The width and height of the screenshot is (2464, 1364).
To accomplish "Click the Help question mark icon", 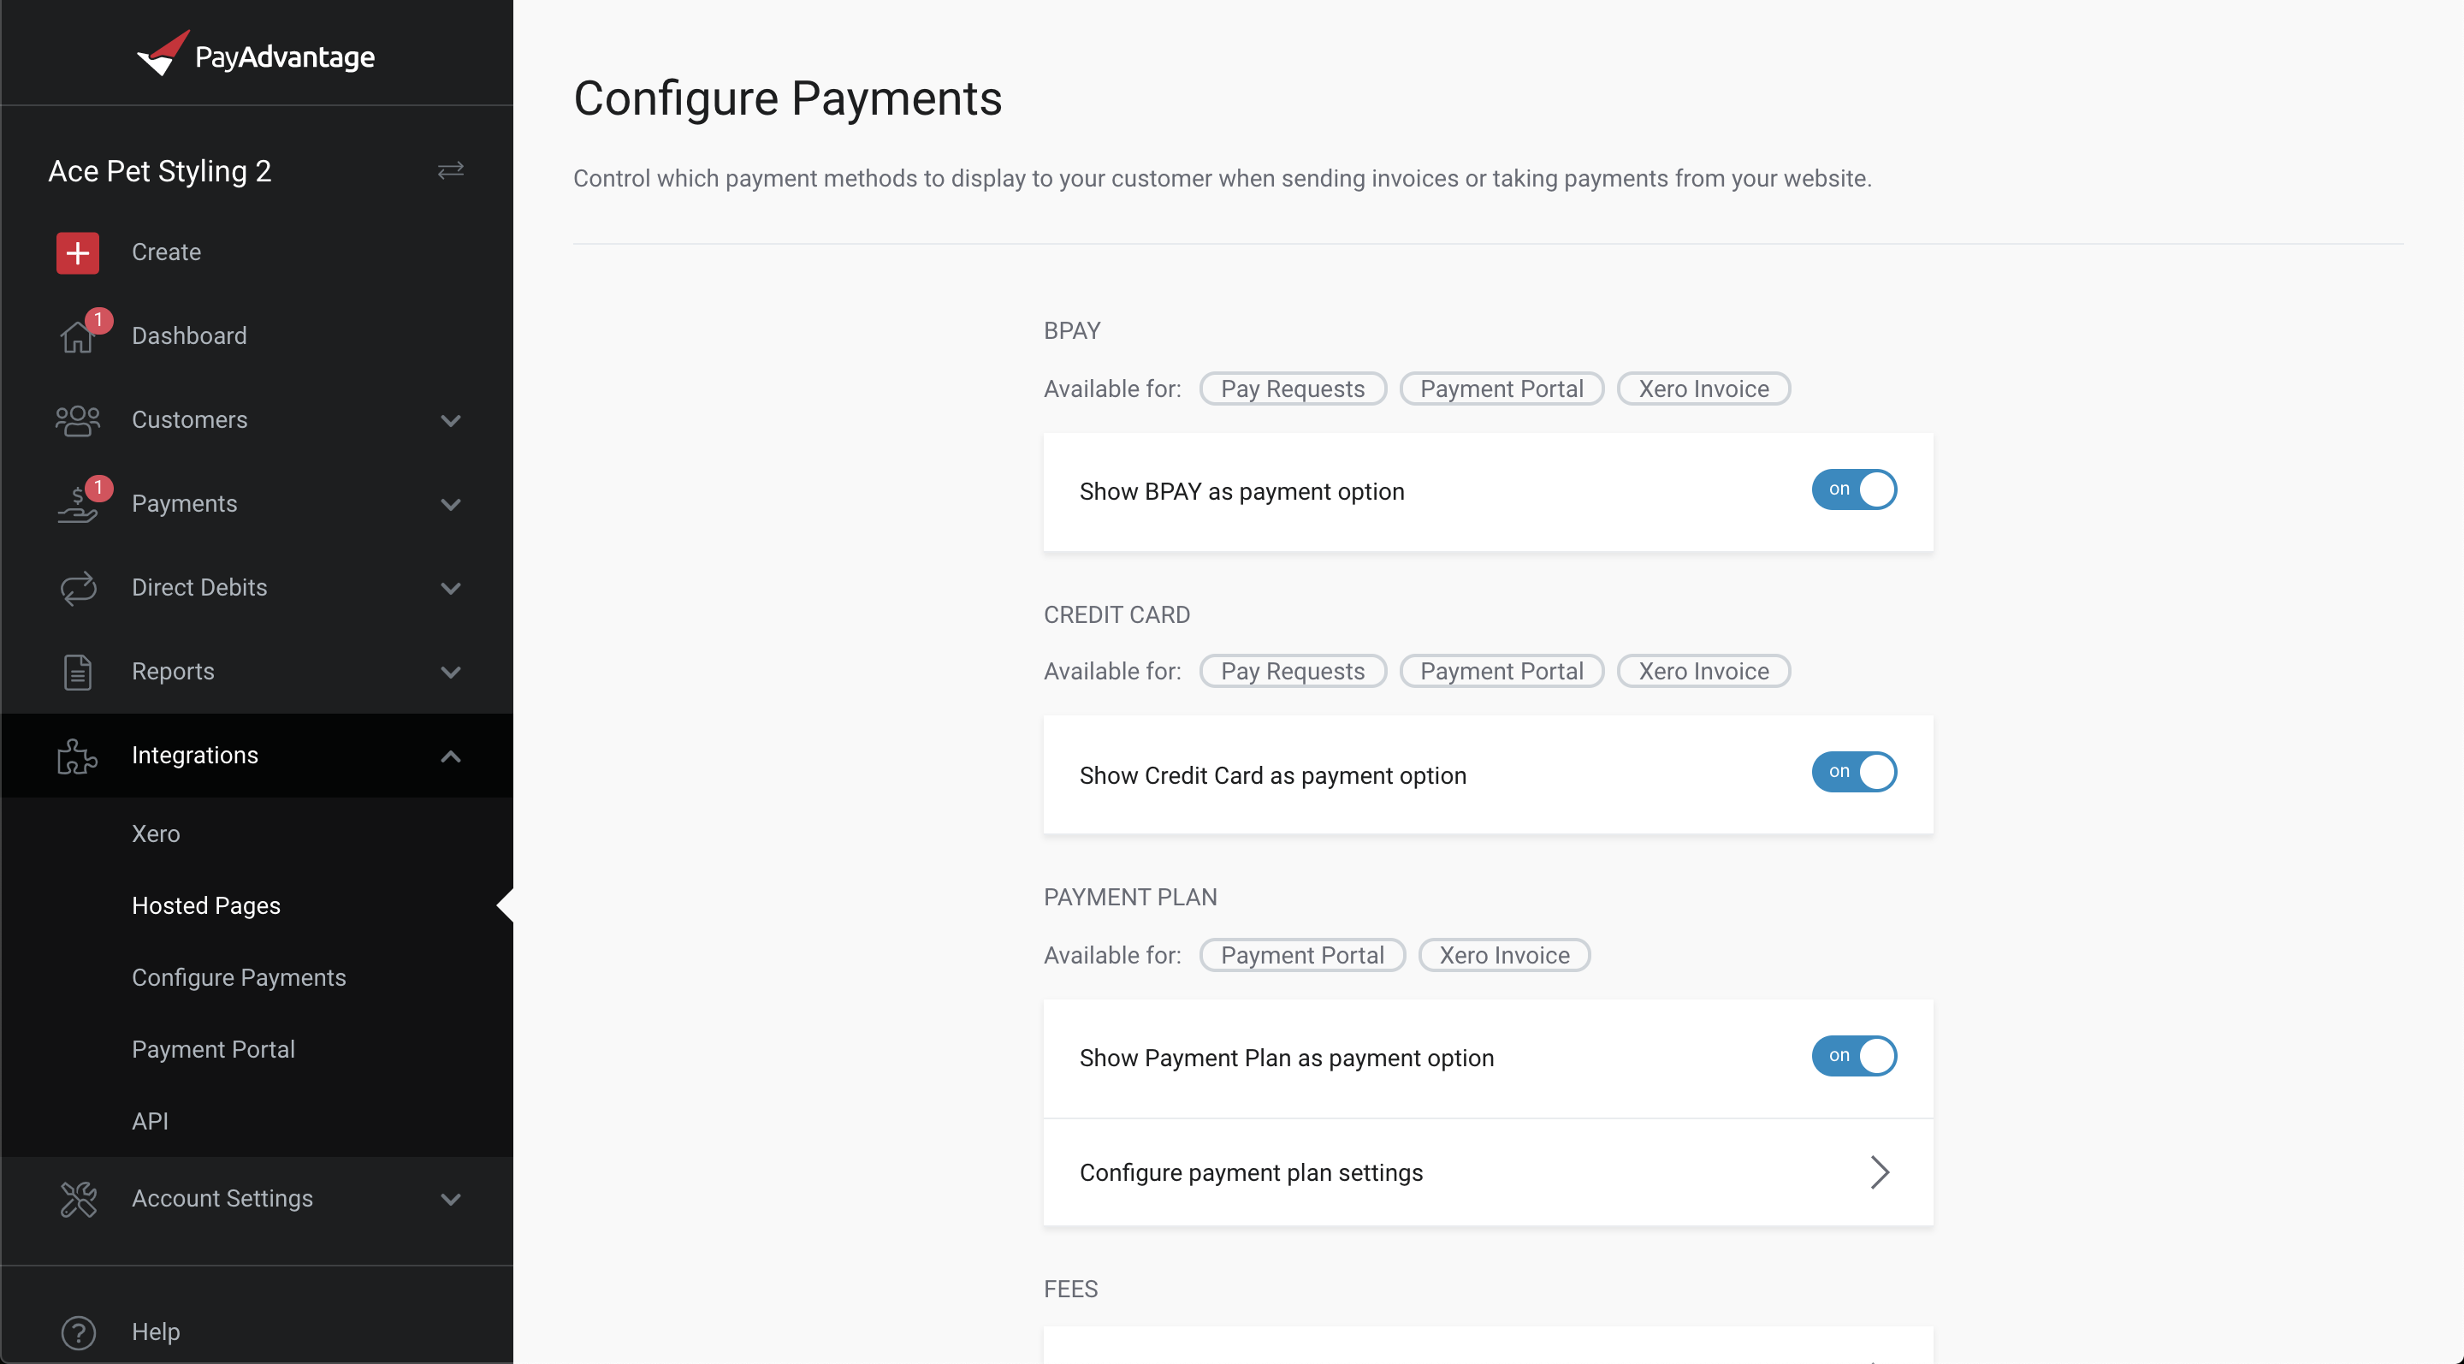I will click(x=79, y=1331).
